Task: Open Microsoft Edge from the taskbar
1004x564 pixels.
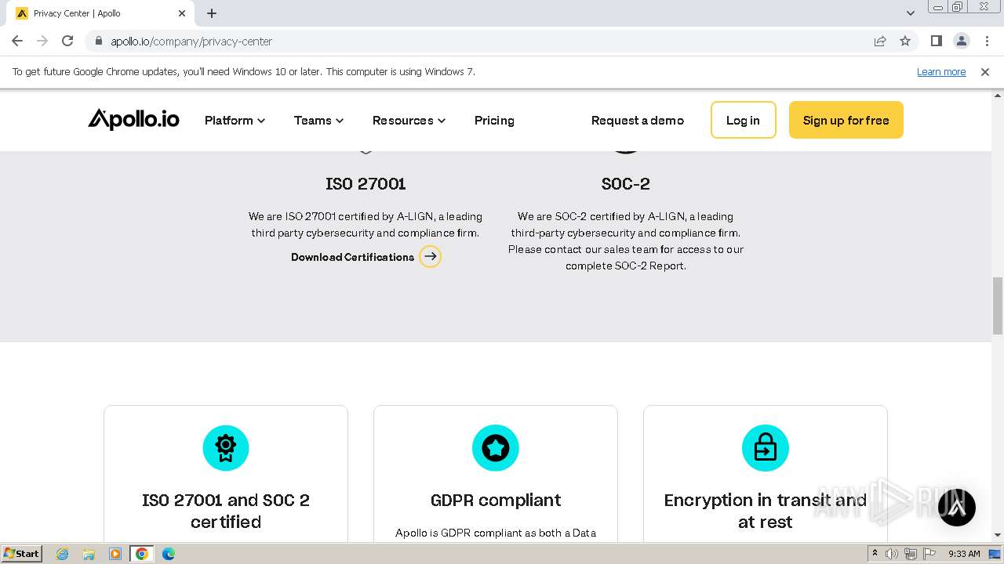Action: [169, 554]
